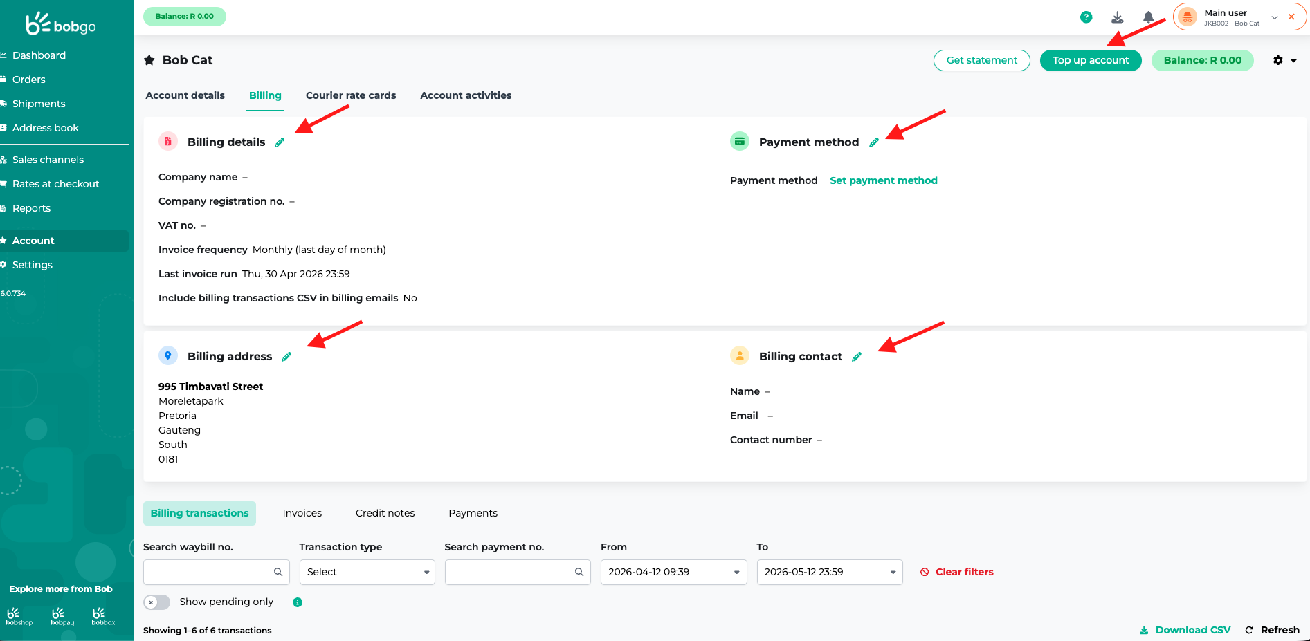Click the Payment method card icon
Screen dimensions: 1310x641
tap(740, 141)
